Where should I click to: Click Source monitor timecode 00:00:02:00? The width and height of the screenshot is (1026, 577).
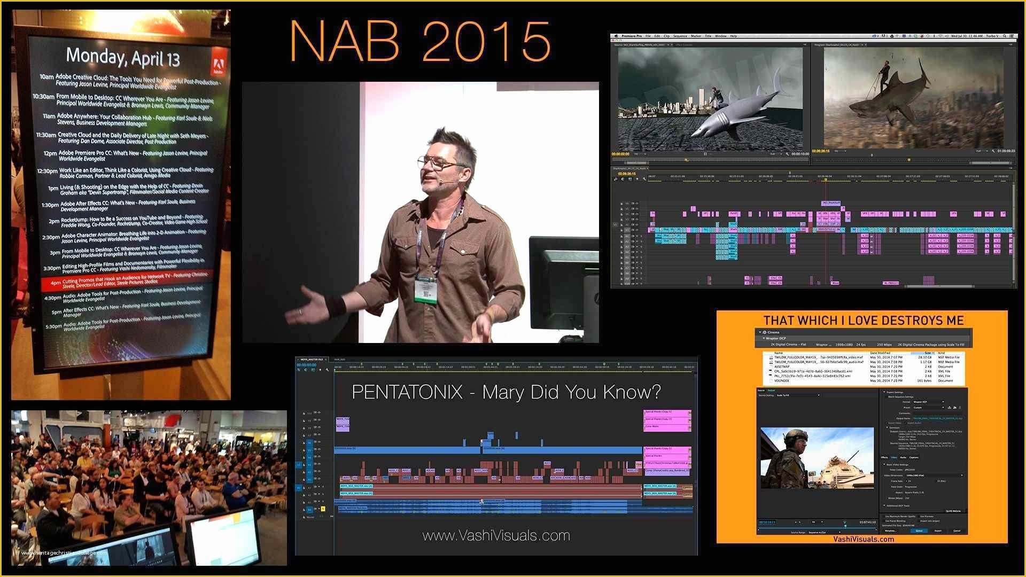tap(620, 154)
